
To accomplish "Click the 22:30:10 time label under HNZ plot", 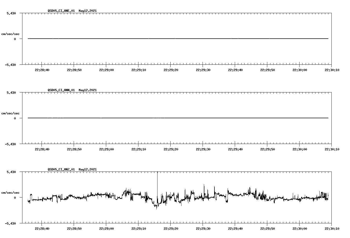I will pyautogui.click(x=332, y=228).
